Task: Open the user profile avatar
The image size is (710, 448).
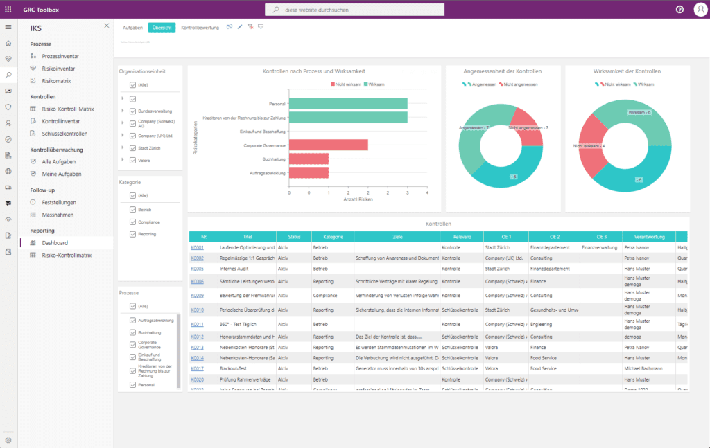Action: click(700, 10)
